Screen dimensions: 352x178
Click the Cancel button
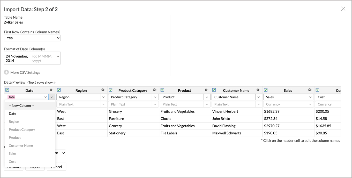(x=57, y=167)
